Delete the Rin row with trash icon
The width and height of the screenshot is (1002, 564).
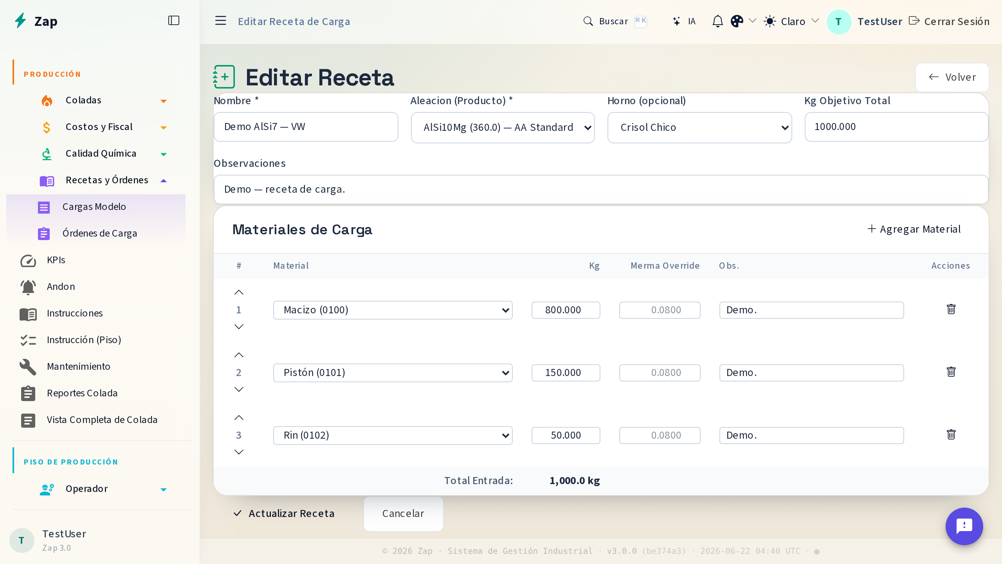pyautogui.click(x=951, y=435)
